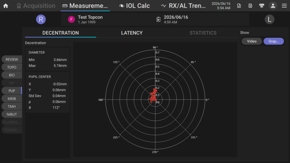The height and width of the screenshot is (163, 290).
Task: Select the WF side tab
Action: tap(12, 83)
